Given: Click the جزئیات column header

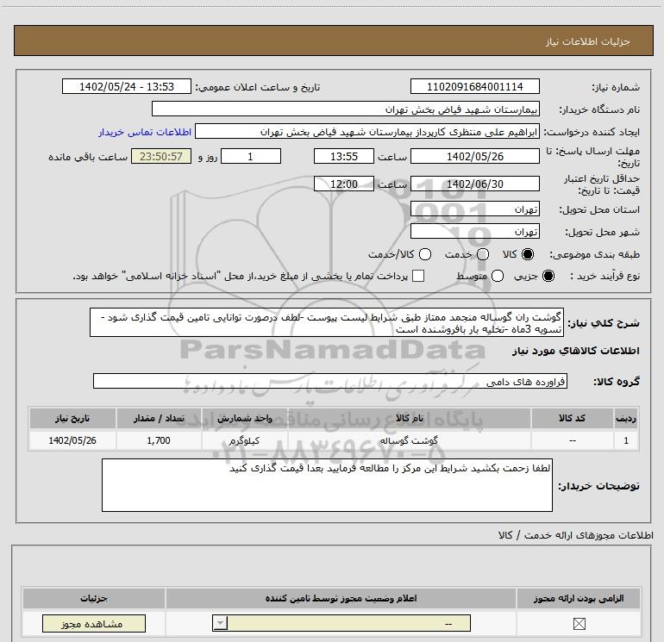Looking at the screenshot, I should pyautogui.click(x=94, y=598).
